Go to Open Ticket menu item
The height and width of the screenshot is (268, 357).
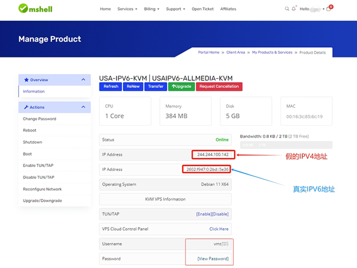coord(203,9)
